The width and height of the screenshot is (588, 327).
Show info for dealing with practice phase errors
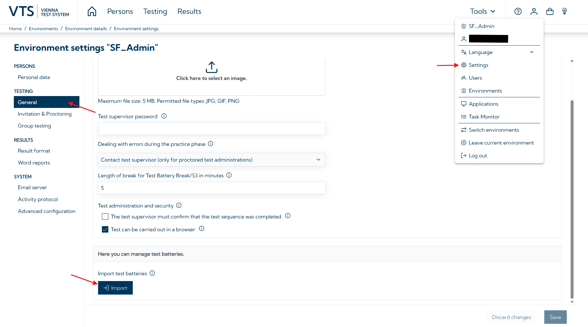point(211,144)
